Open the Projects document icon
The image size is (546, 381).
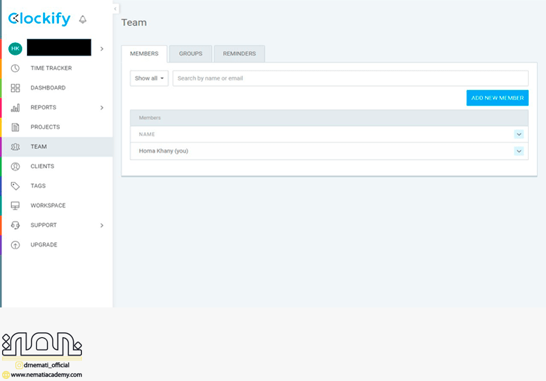(x=15, y=127)
